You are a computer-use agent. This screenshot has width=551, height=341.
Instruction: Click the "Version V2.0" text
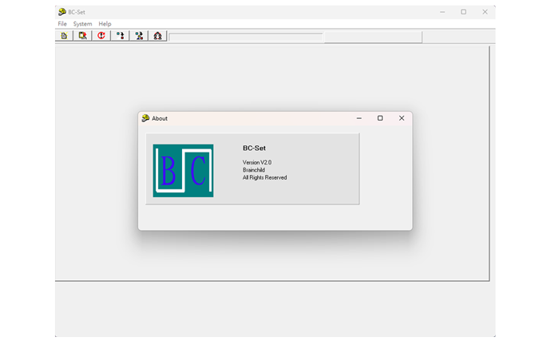point(257,162)
